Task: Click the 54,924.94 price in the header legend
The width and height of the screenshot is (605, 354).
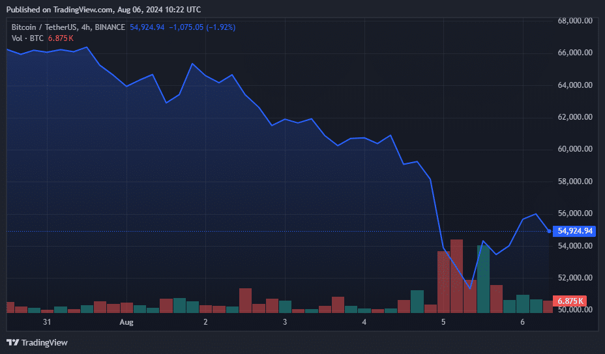Action: (x=147, y=27)
